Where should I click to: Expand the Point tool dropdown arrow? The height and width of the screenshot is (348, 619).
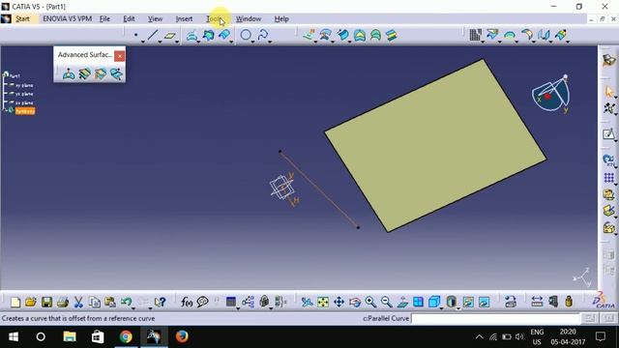(142, 41)
